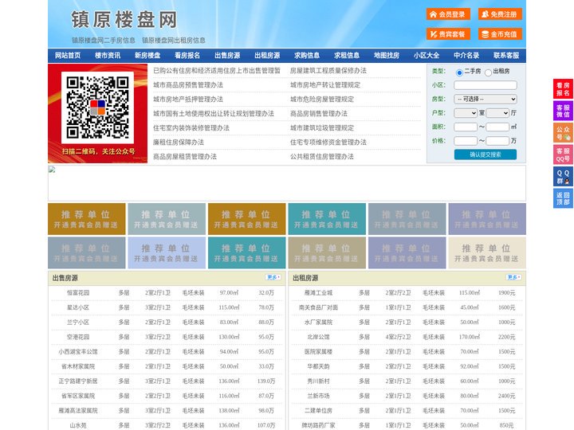Click the 返回顶部 side icon

[x=563, y=198]
